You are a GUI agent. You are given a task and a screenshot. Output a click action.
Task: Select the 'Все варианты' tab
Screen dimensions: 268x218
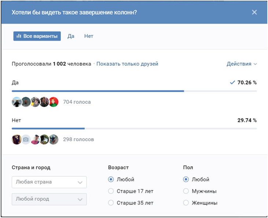point(37,36)
